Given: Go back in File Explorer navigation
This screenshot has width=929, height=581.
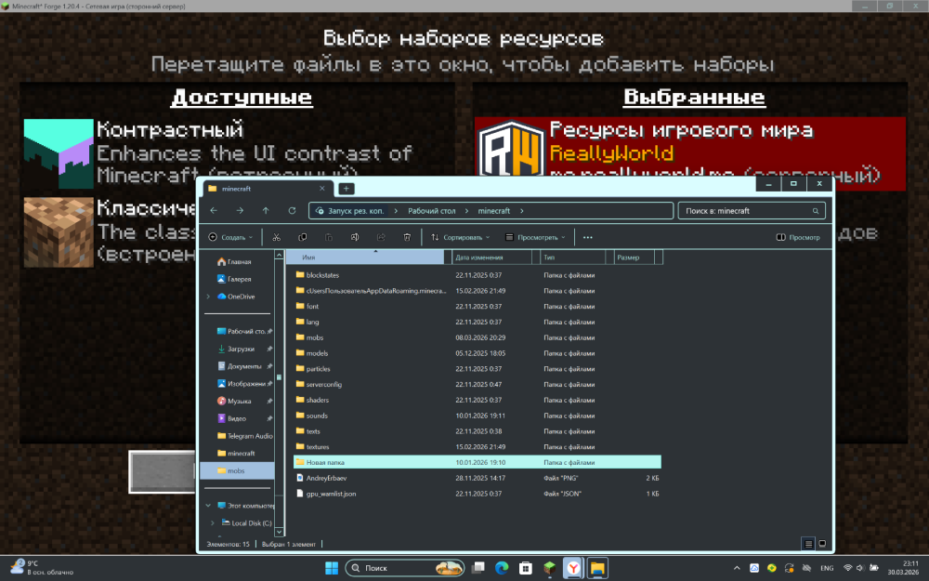Looking at the screenshot, I should [214, 210].
